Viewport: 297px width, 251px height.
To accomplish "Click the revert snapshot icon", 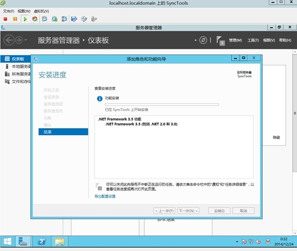I will coord(55,19).
